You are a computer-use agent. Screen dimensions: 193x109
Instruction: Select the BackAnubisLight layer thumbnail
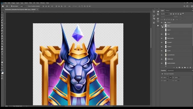pyautogui.click(x=166, y=63)
